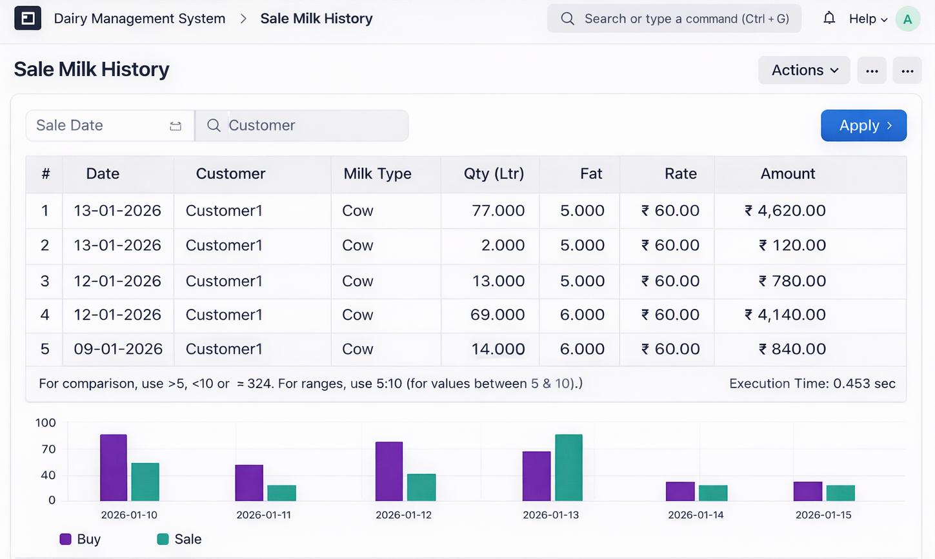Click the Qty (Ltr) column header
Image resolution: width=935 pixels, height=559 pixels.
[x=494, y=173]
